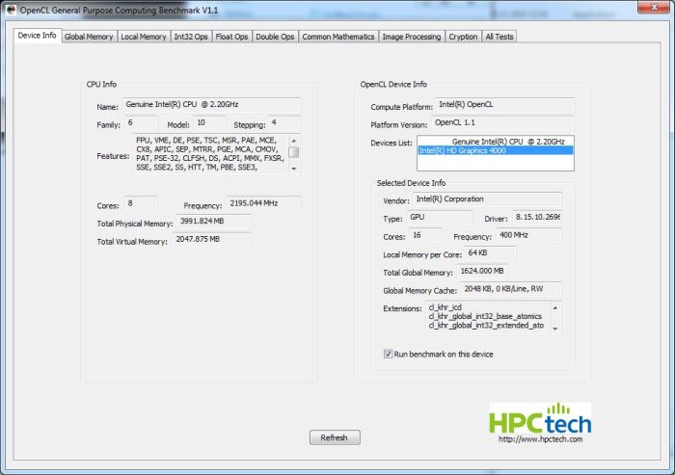Click the Model field showing 10
Screen dimensions: 675x475
pyautogui.click(x=209, y=123)
